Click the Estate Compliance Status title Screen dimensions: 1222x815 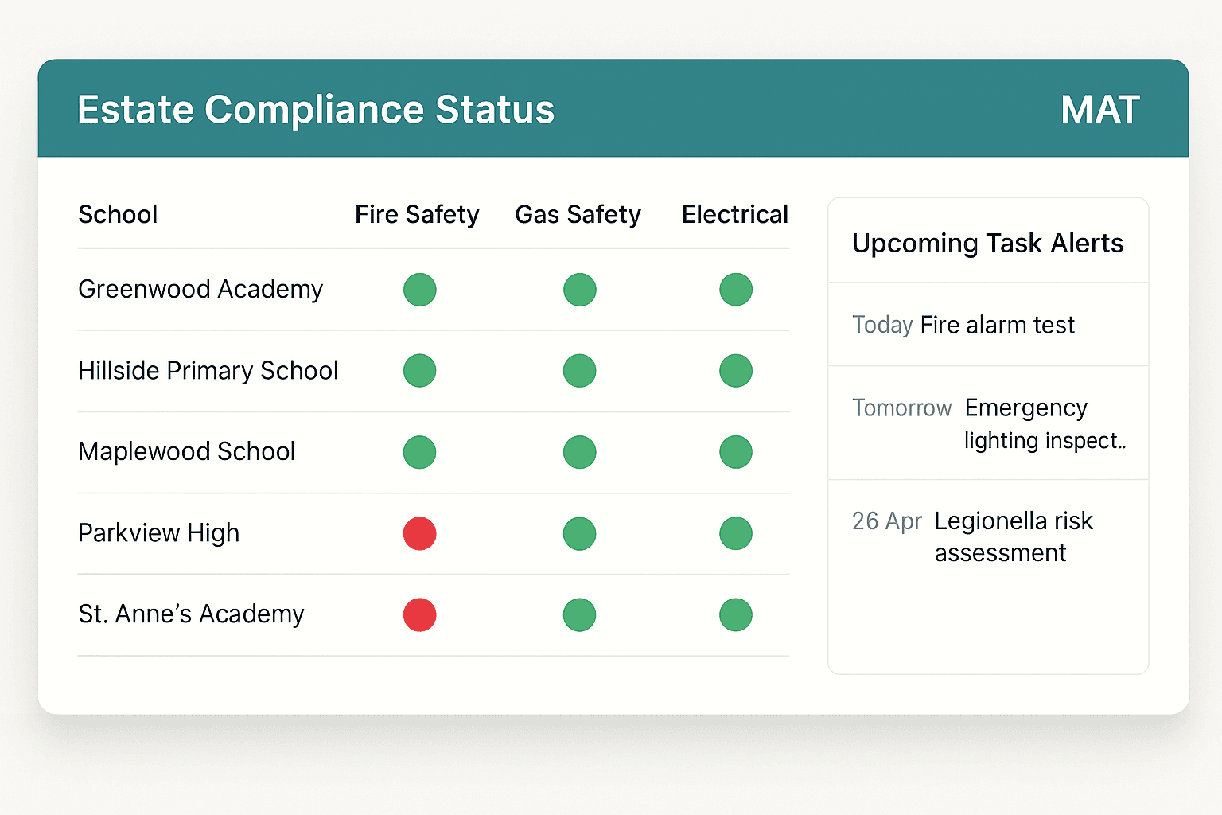pyautogui.click(x=316, y=109)
